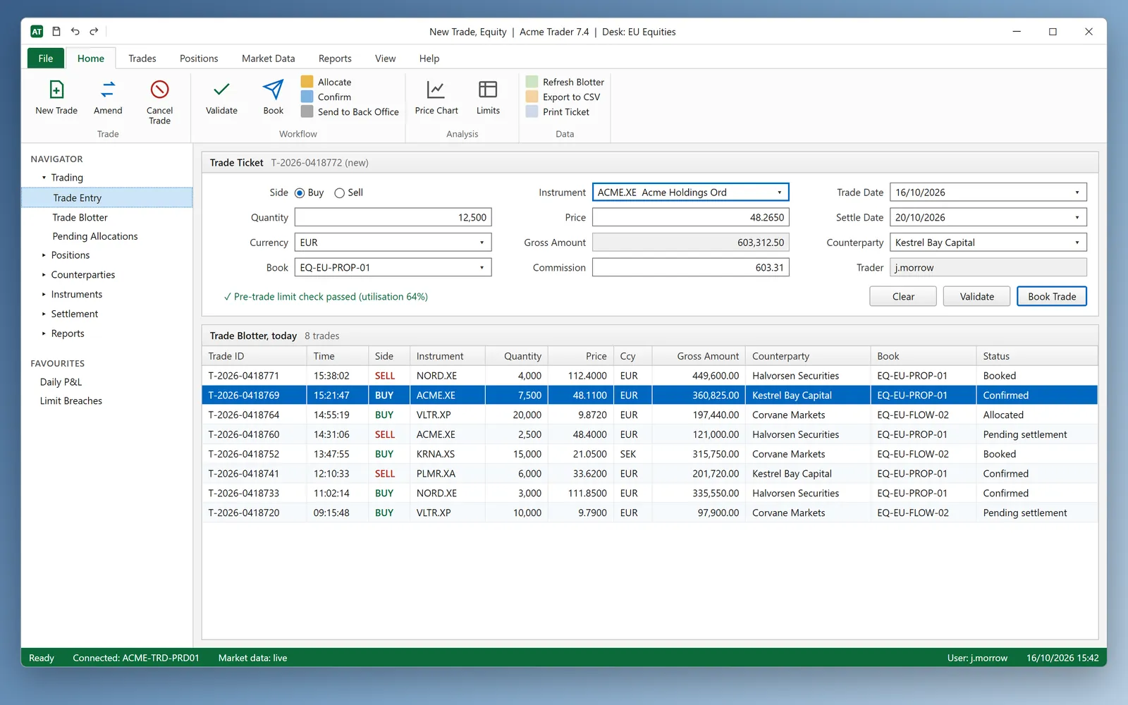Click the redo arrow in title bar
Image resolution: width=1128 pixels, height=705 pixels.
[94, 32]
